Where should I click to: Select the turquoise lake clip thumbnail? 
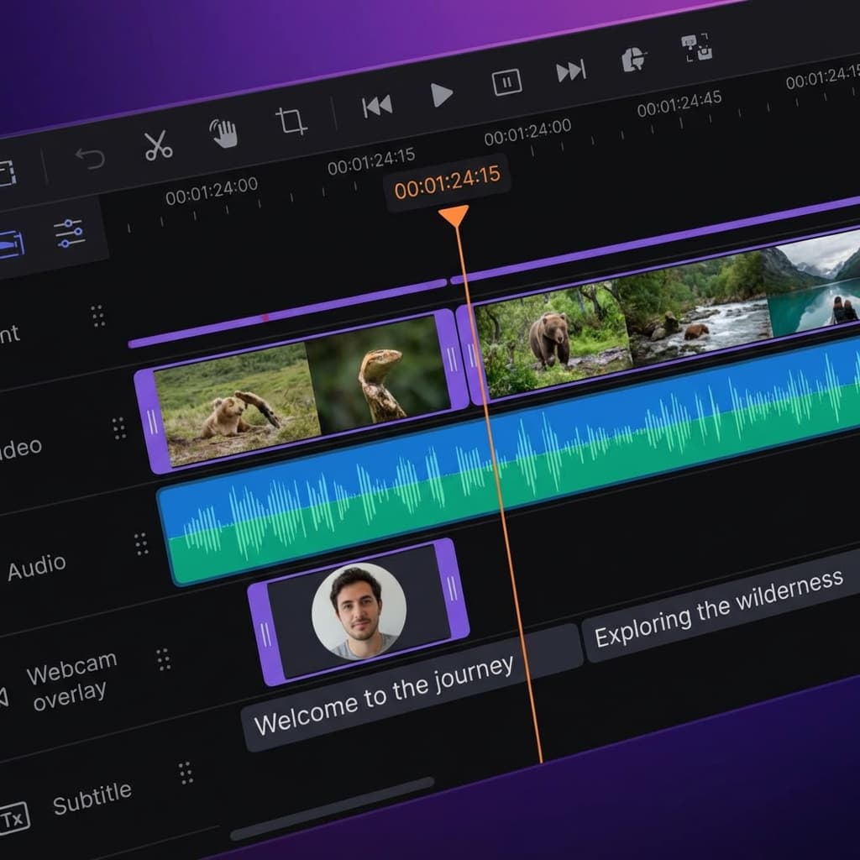(813, 282)
